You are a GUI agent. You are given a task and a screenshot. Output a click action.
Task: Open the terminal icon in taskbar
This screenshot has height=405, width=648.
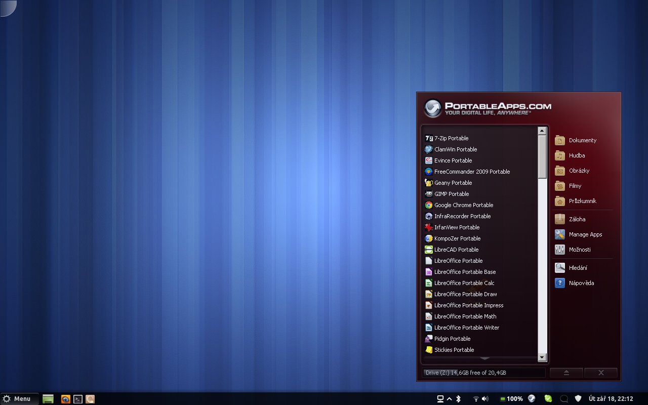click(78, 399)
